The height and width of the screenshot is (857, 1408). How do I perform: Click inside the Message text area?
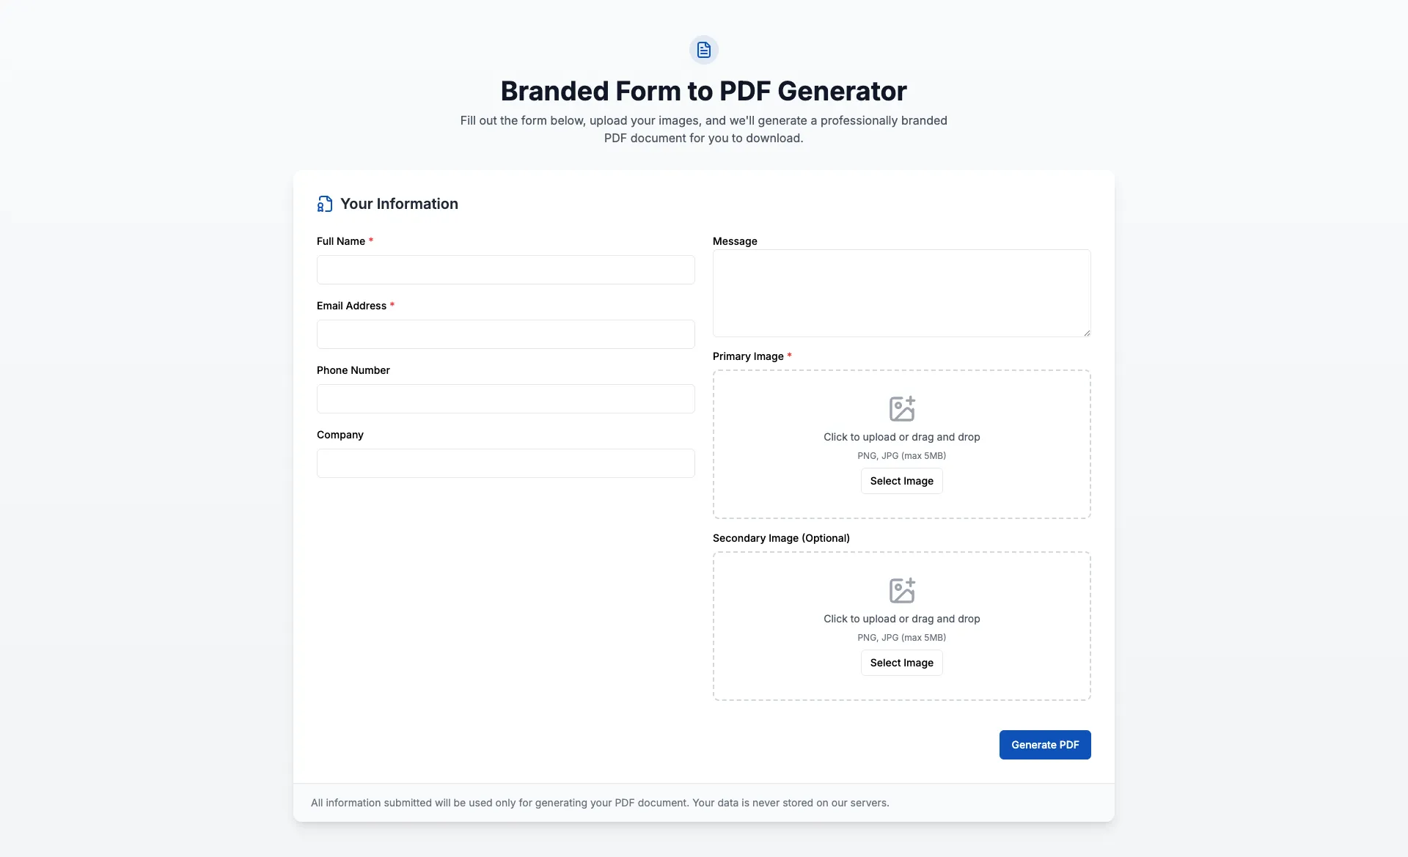point(901,293)
